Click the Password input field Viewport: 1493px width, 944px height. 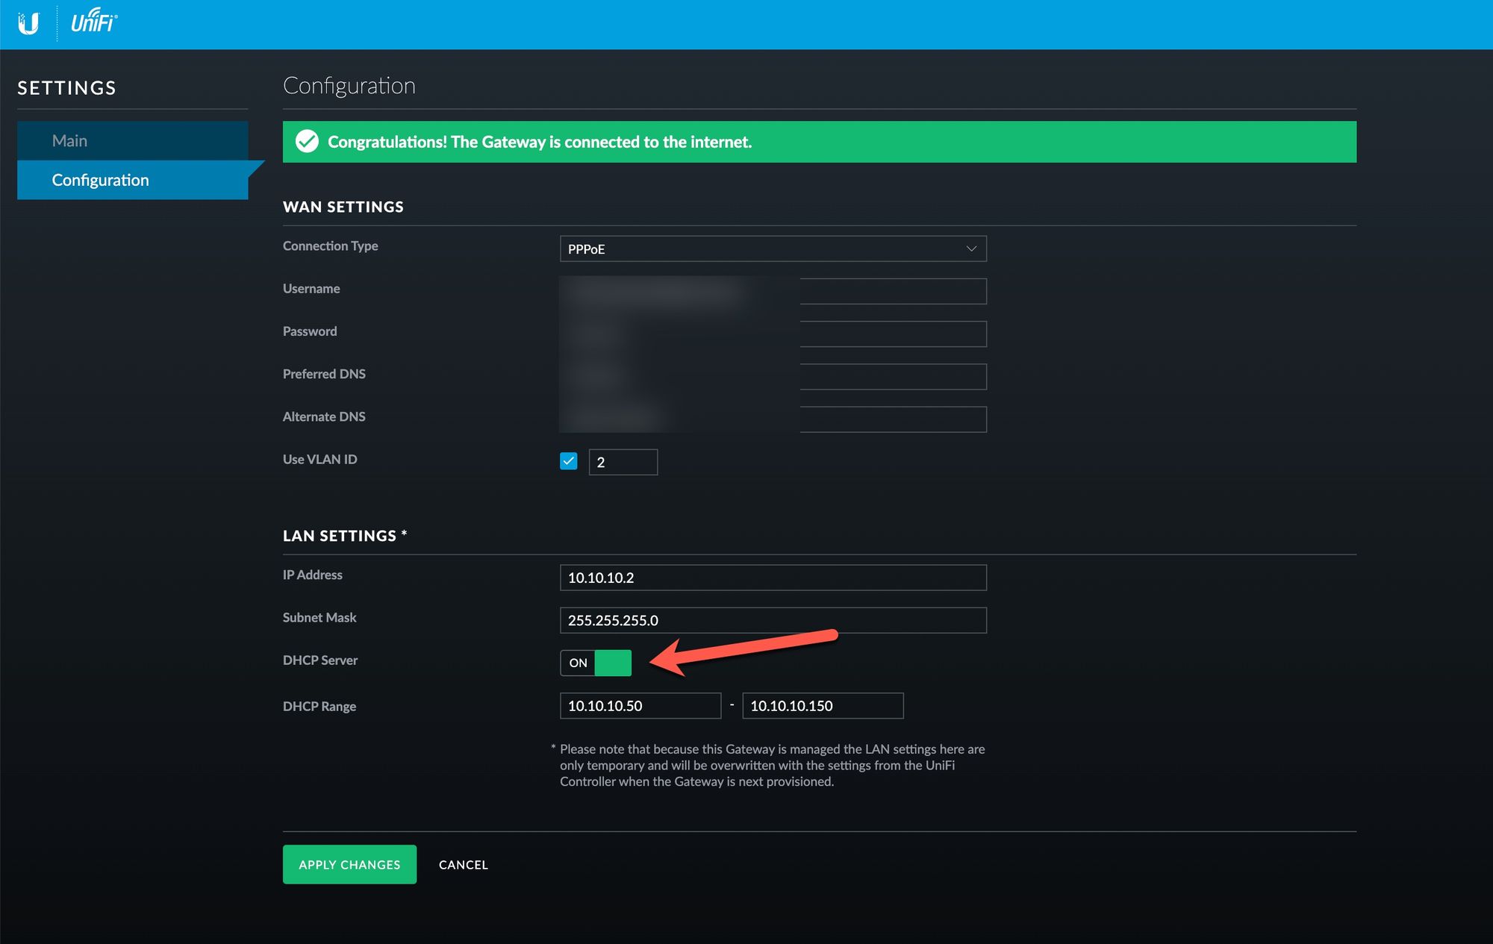pos(892,334)
